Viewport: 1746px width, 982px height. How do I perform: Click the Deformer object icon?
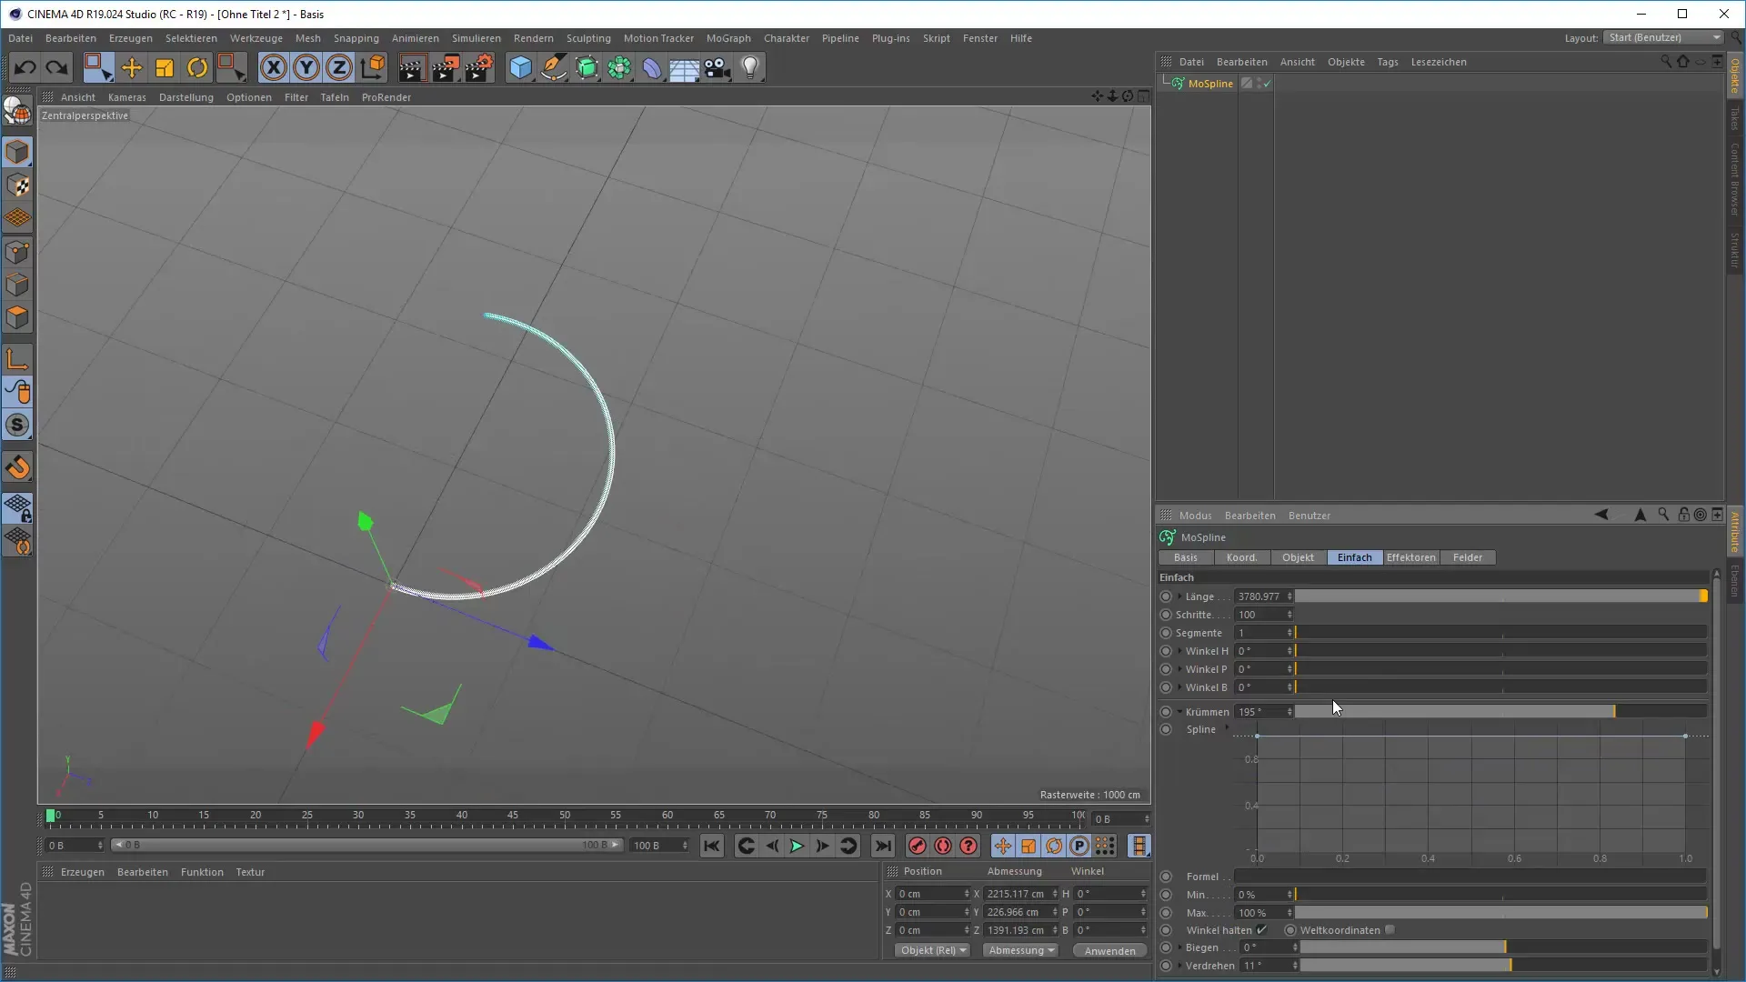pyautogui.click(x=652, y=67)
